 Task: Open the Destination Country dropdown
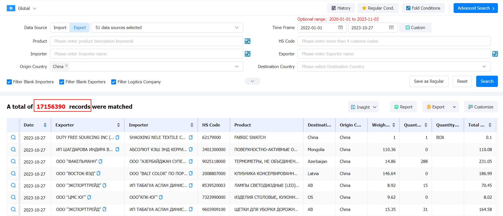(394, 67)
